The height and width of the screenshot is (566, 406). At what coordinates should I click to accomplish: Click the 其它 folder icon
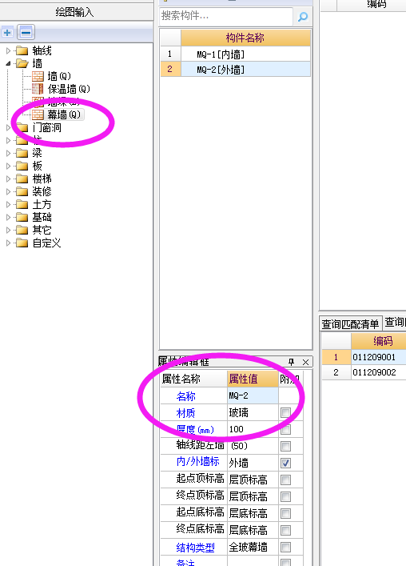(22, 231)
